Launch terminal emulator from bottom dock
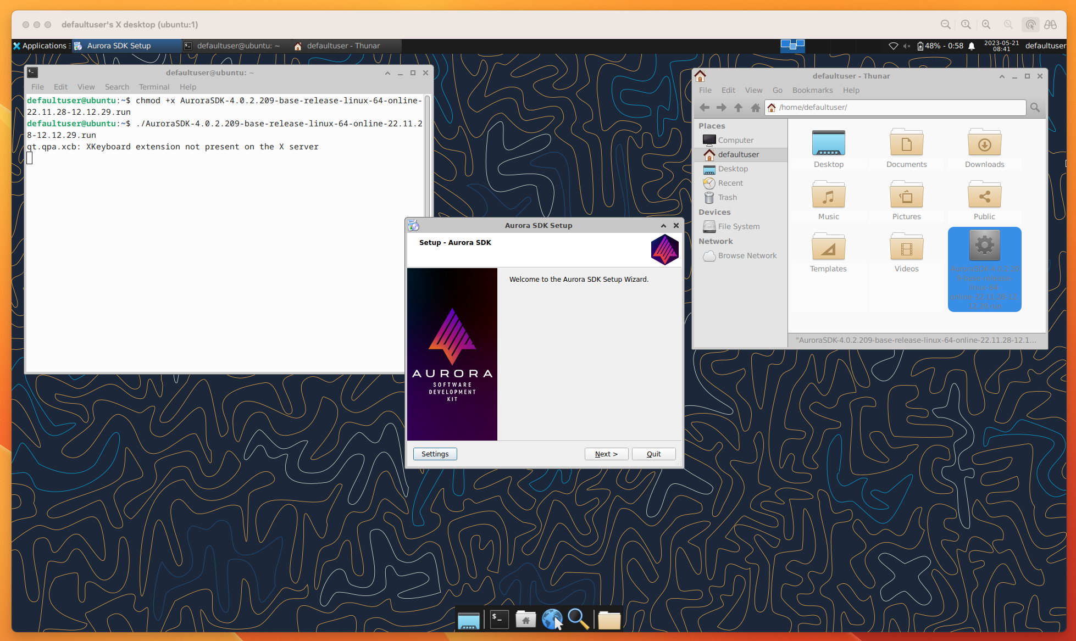The image size is (1076, 641). click(x=500, y=620)
